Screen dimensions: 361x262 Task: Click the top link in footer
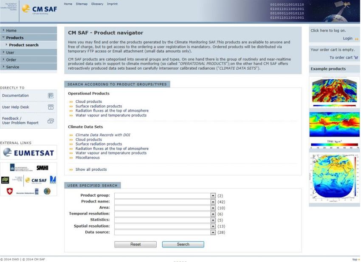pos(355,259)
